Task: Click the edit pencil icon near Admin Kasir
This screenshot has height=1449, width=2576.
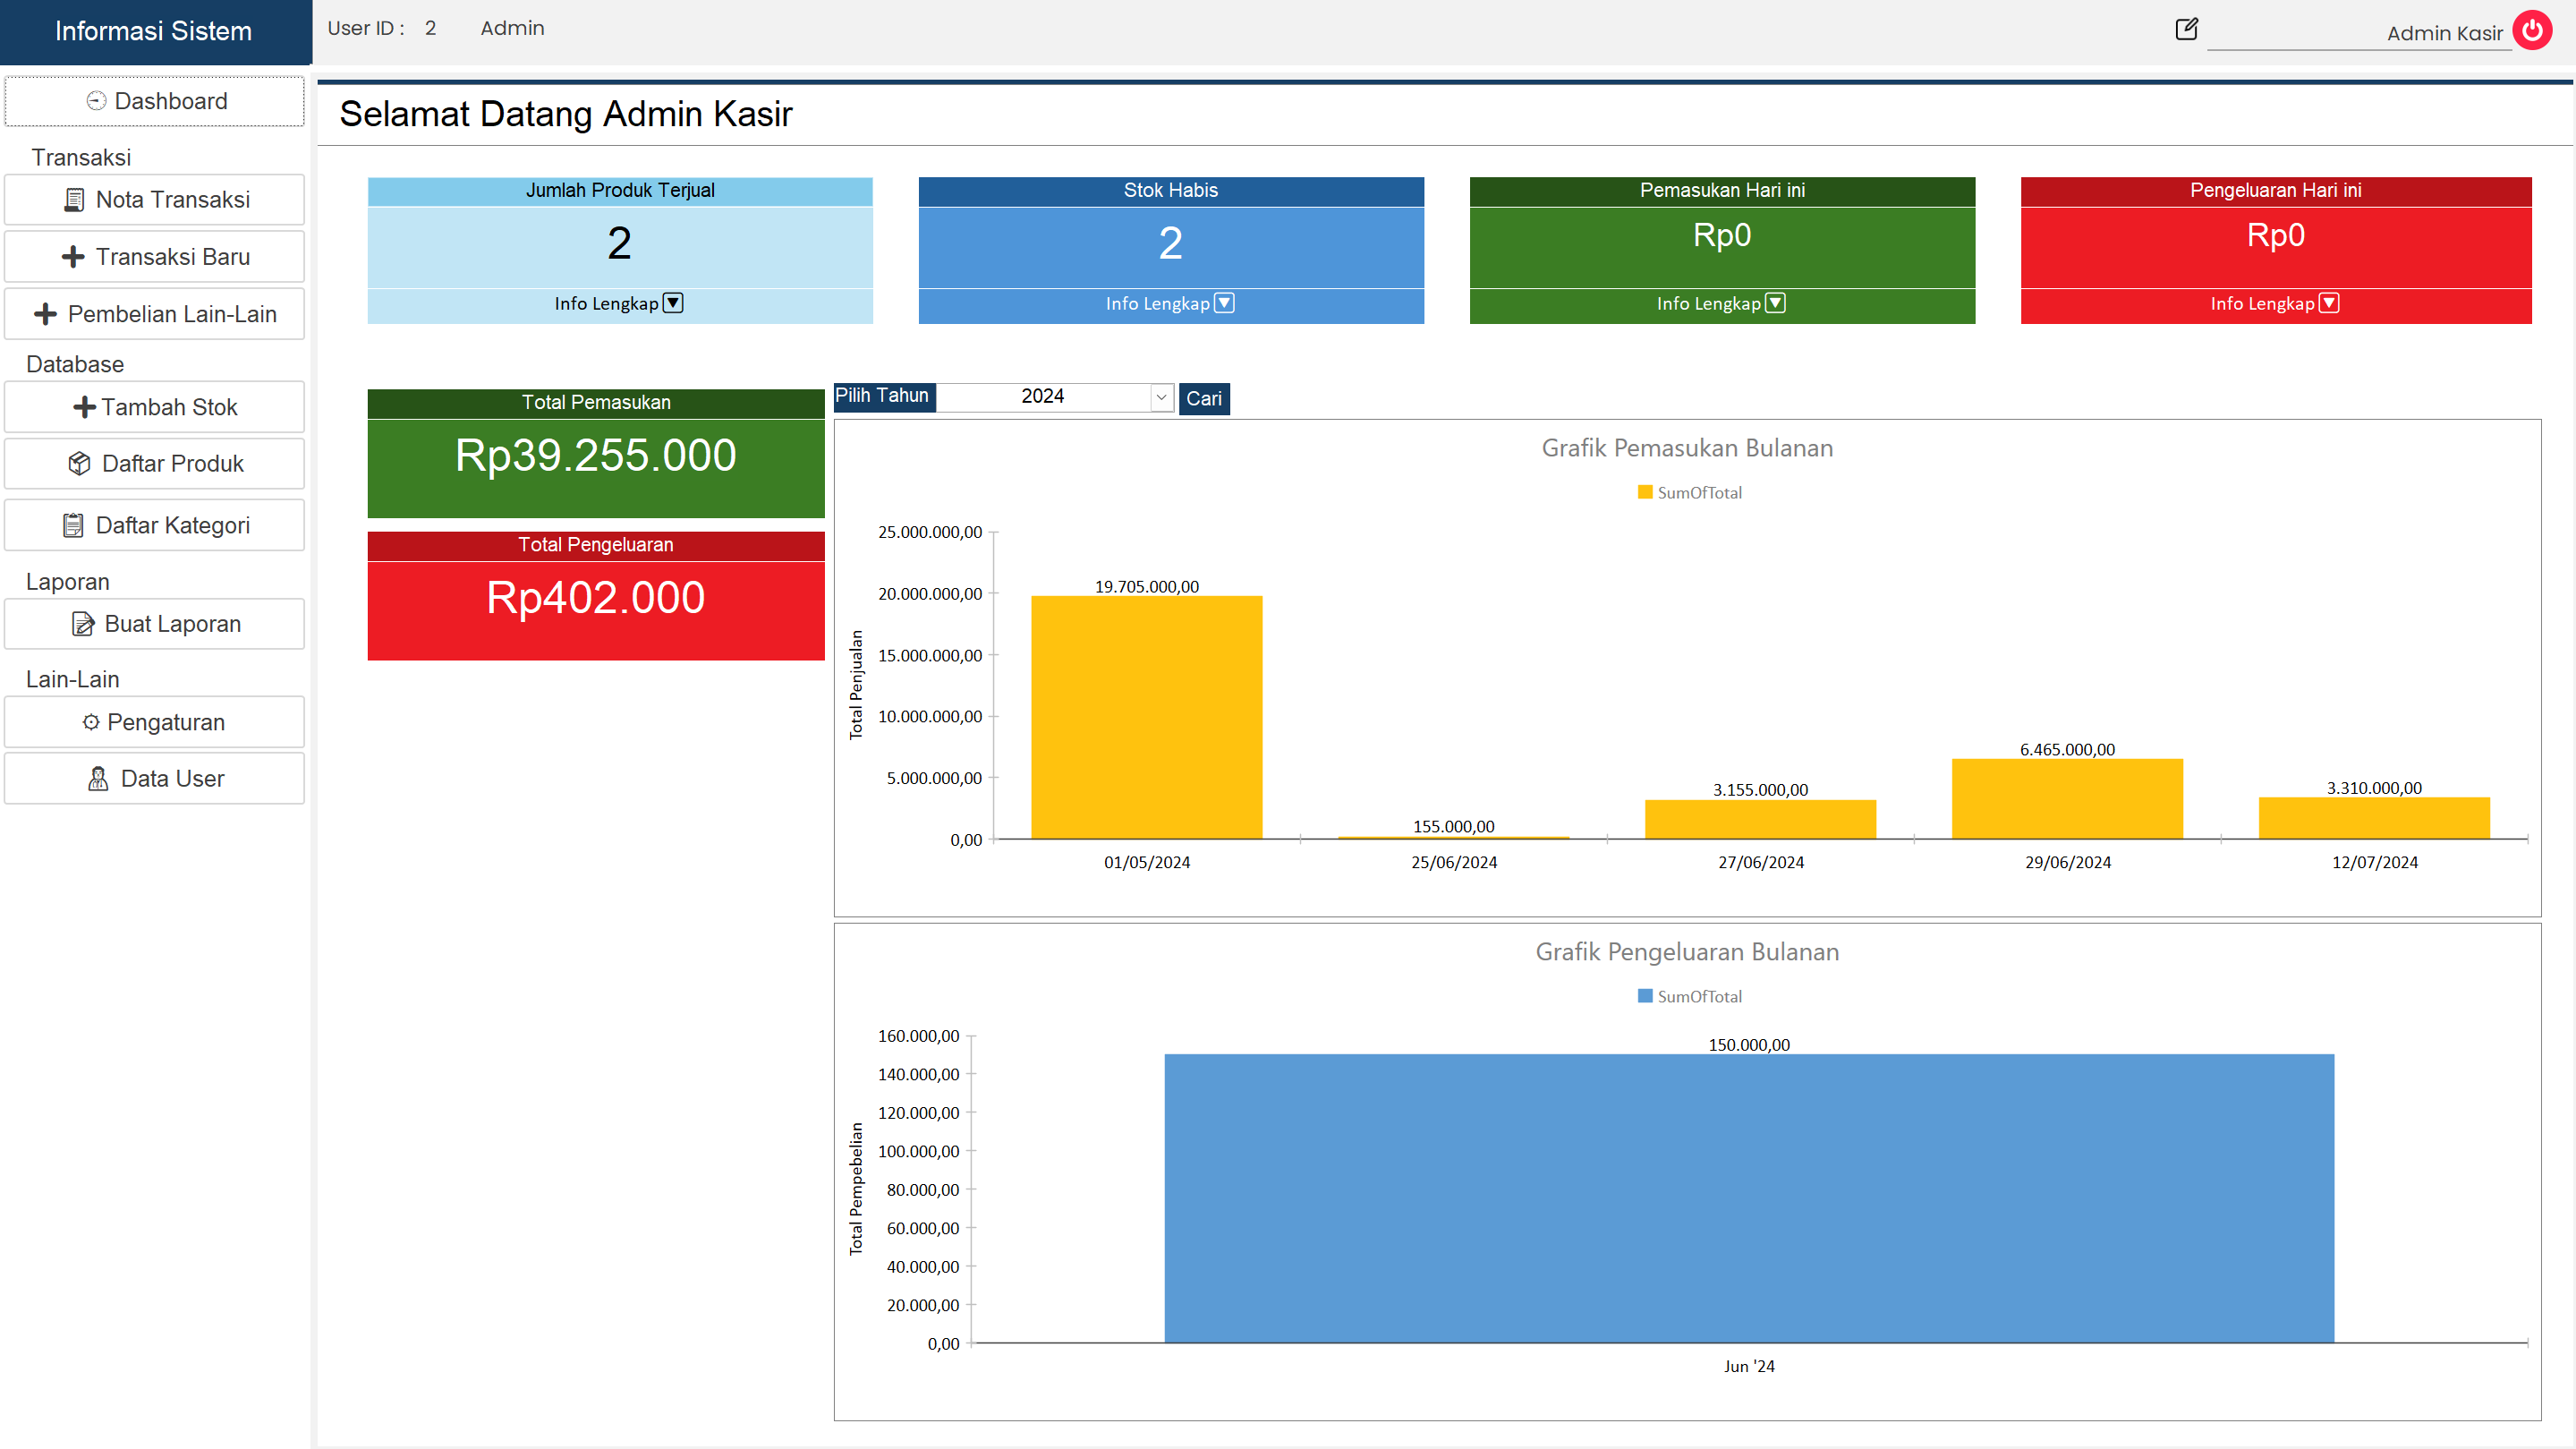Action: pyautogui.click(x=2186, y=29)
